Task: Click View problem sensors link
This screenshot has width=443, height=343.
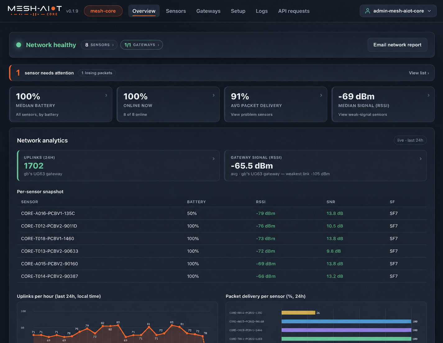Action: 252,114
